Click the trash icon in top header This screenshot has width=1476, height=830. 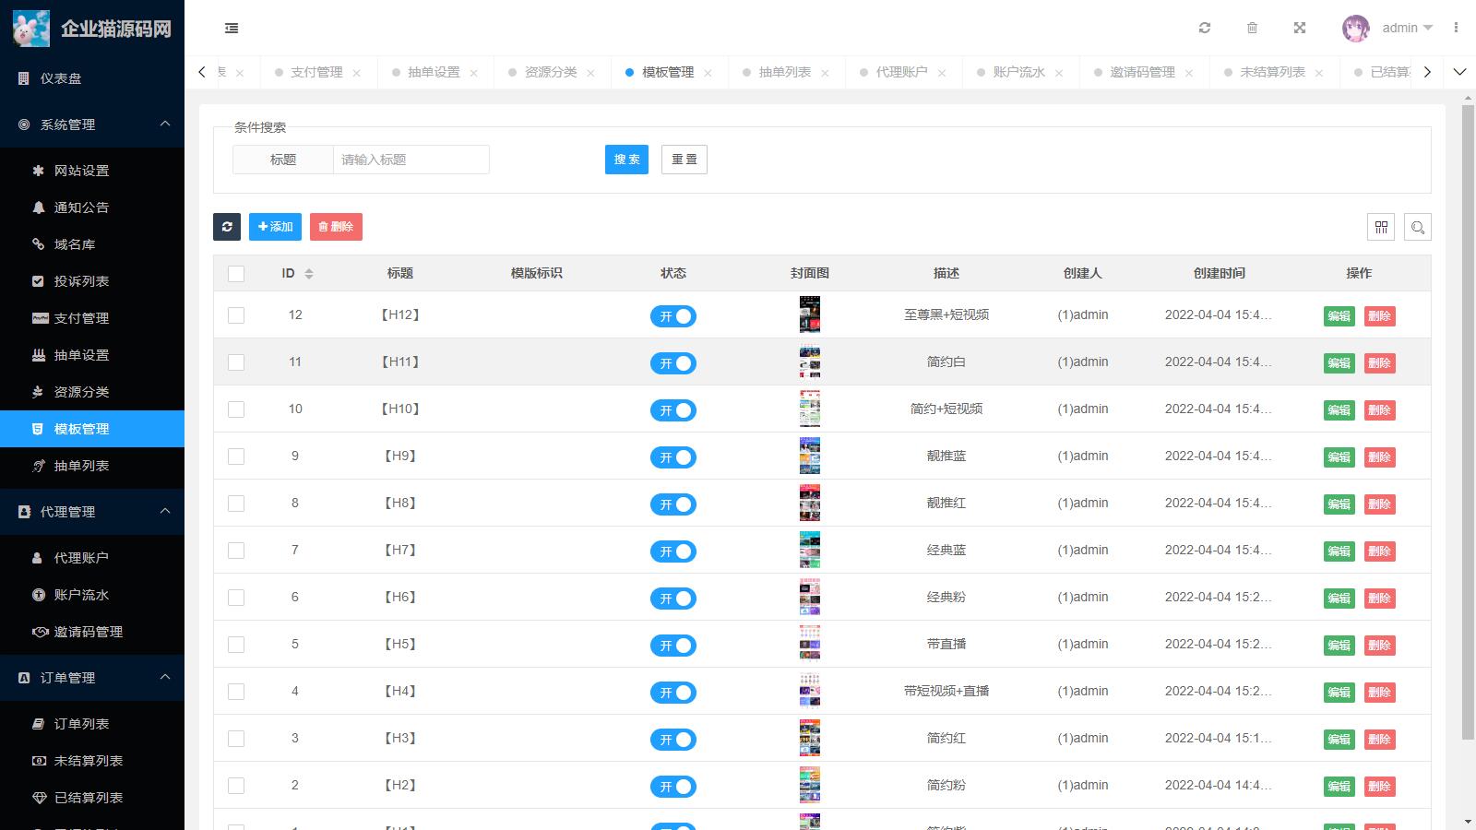tap(1252, 28)
